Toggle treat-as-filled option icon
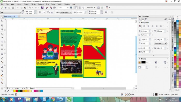 [106, 12]
